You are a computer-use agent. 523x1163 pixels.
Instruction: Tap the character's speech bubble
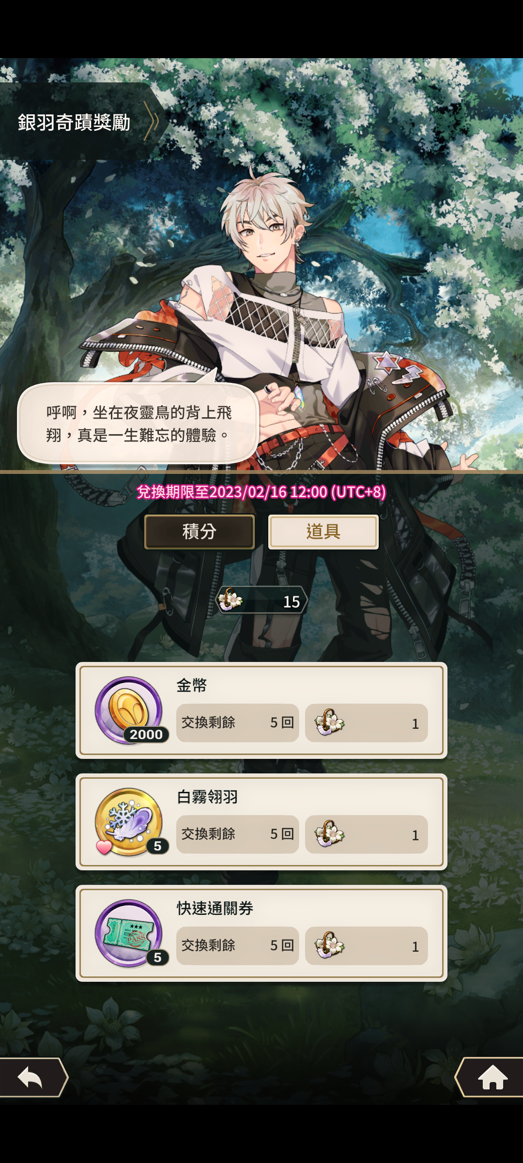coord(138,424)
